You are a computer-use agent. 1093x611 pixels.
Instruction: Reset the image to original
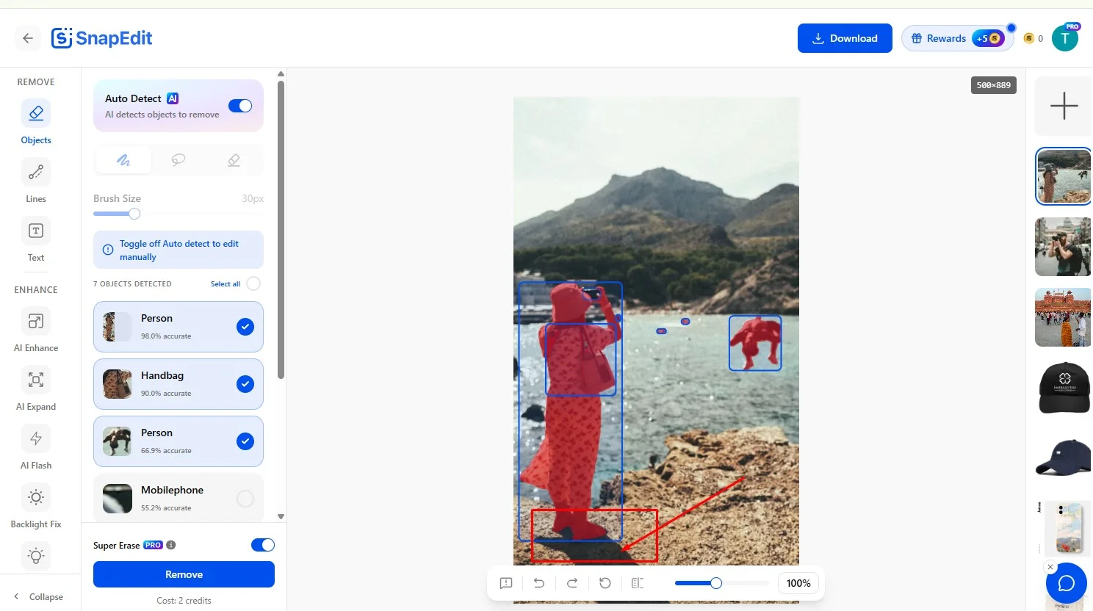coord(605,583)
